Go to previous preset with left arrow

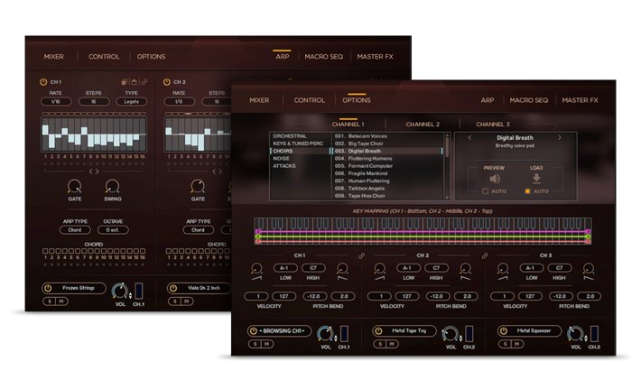[x=469, y=138]
